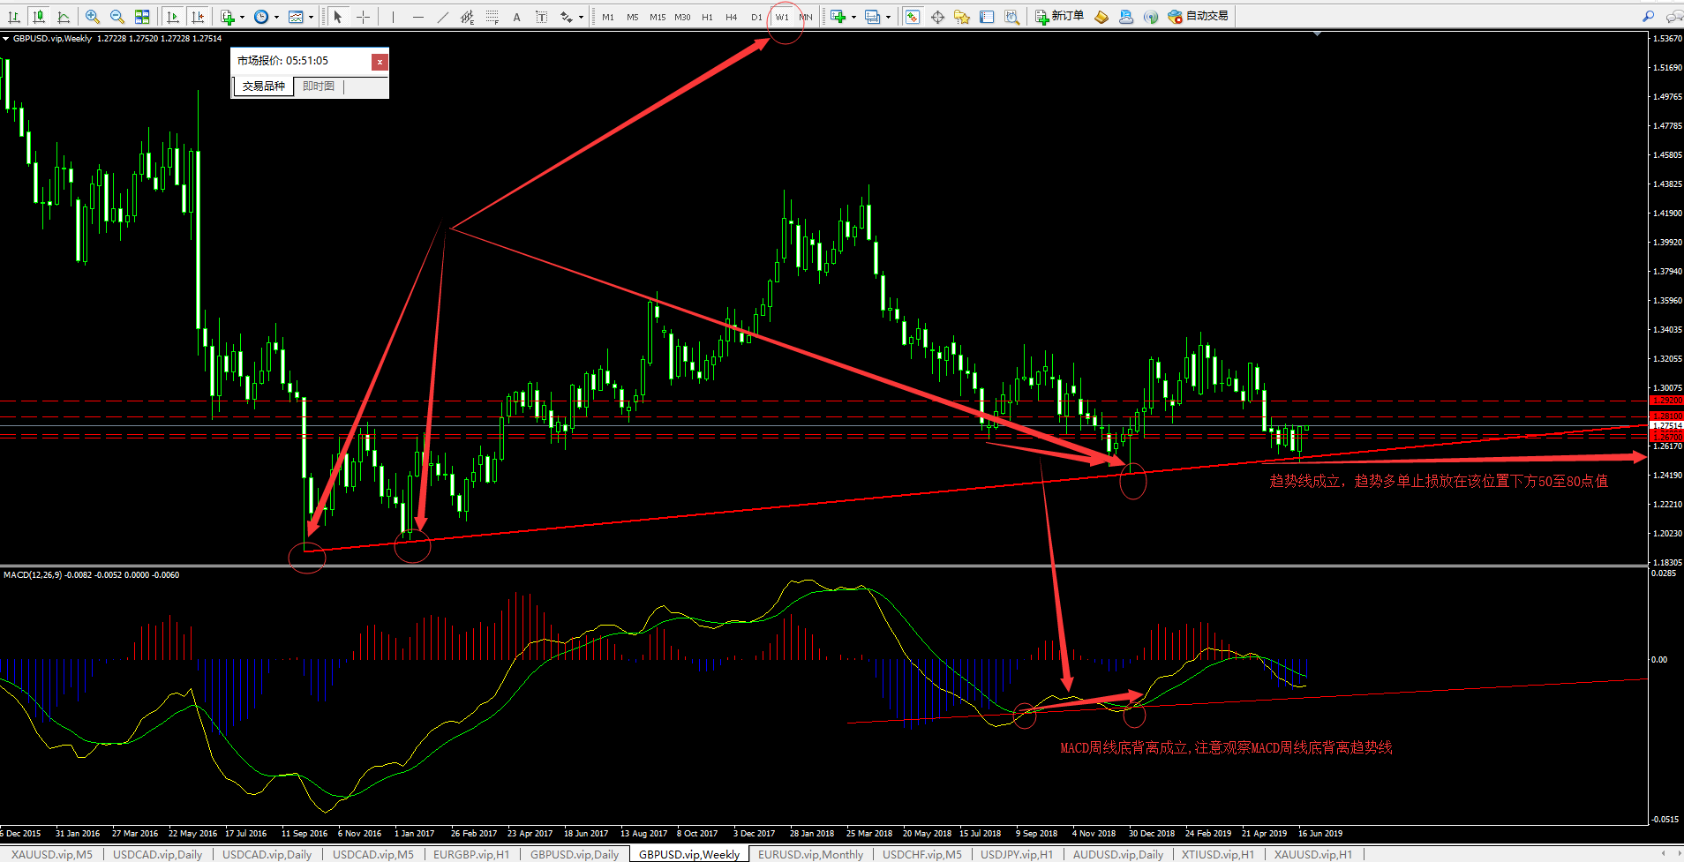Expand new chart dropdown arrow
Viewport: 1684px width, 862px height.
pos(853,17)
